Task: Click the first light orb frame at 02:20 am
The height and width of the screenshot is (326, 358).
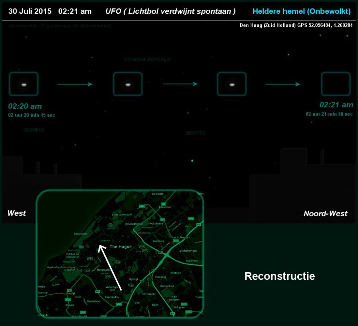Action: 23,84
